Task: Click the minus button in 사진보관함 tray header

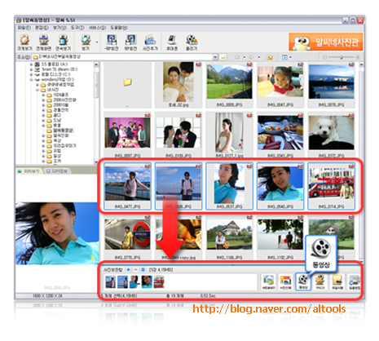Action: 136,269
